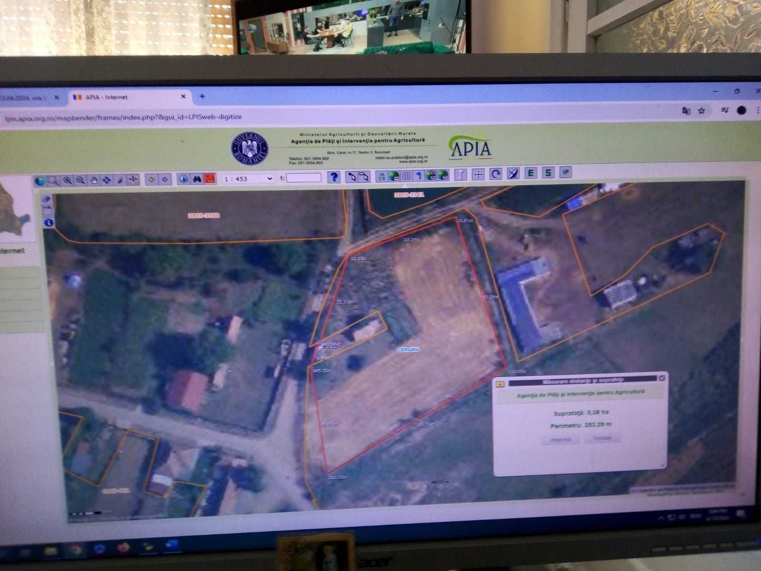Select the pencil tool in the toolbar
The height and width of the screenshot is (571, 761).
click(x=120, y=180)
